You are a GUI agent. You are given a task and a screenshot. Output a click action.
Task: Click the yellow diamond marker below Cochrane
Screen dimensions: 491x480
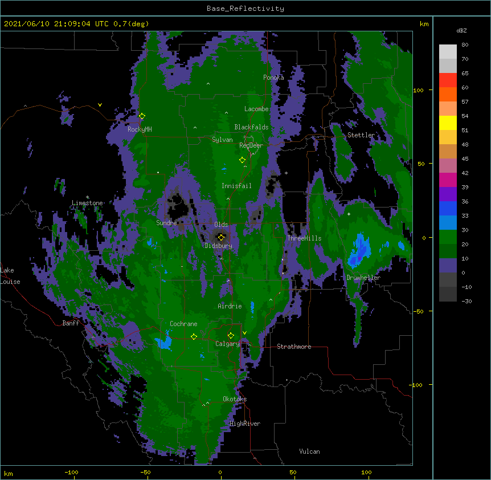(x=194, y=337)
